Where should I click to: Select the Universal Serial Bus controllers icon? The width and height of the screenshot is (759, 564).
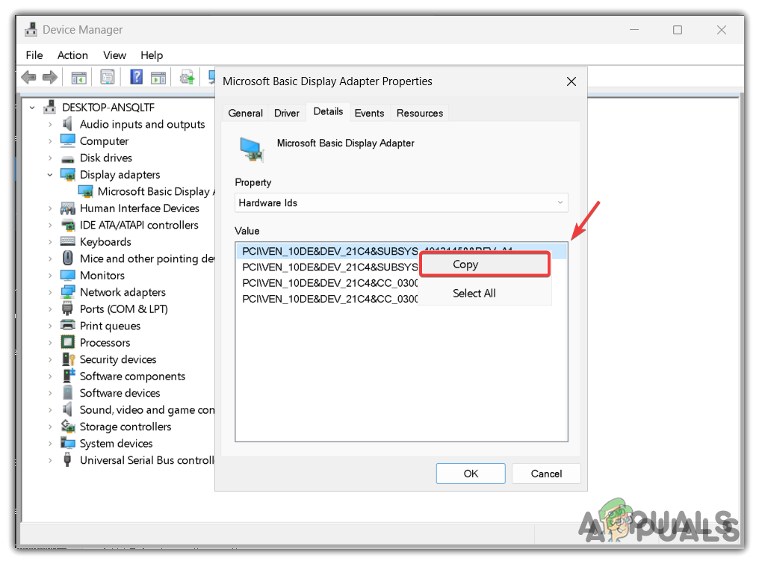tap(68, 459)
